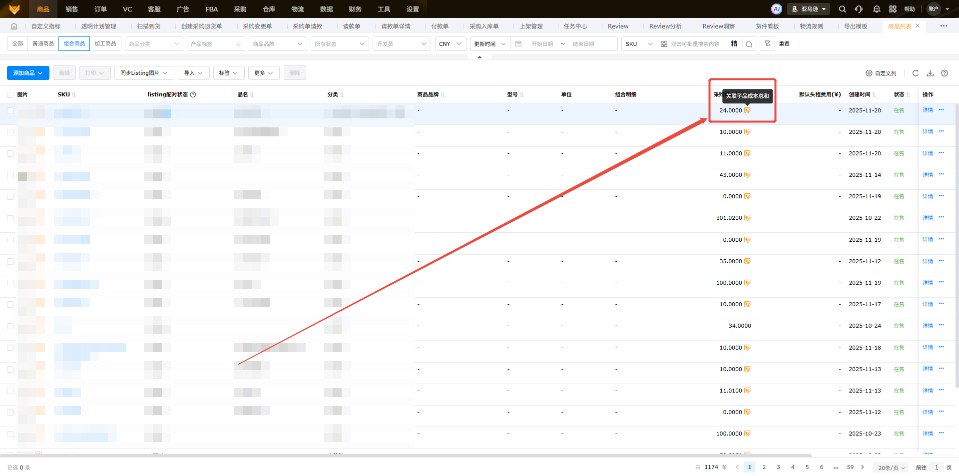Image resolution: width=959 pixels, height=476 pixels.
Task: Click the vertical scrollbar of the table
Action: pyautogui.click(x=957, y=245)
